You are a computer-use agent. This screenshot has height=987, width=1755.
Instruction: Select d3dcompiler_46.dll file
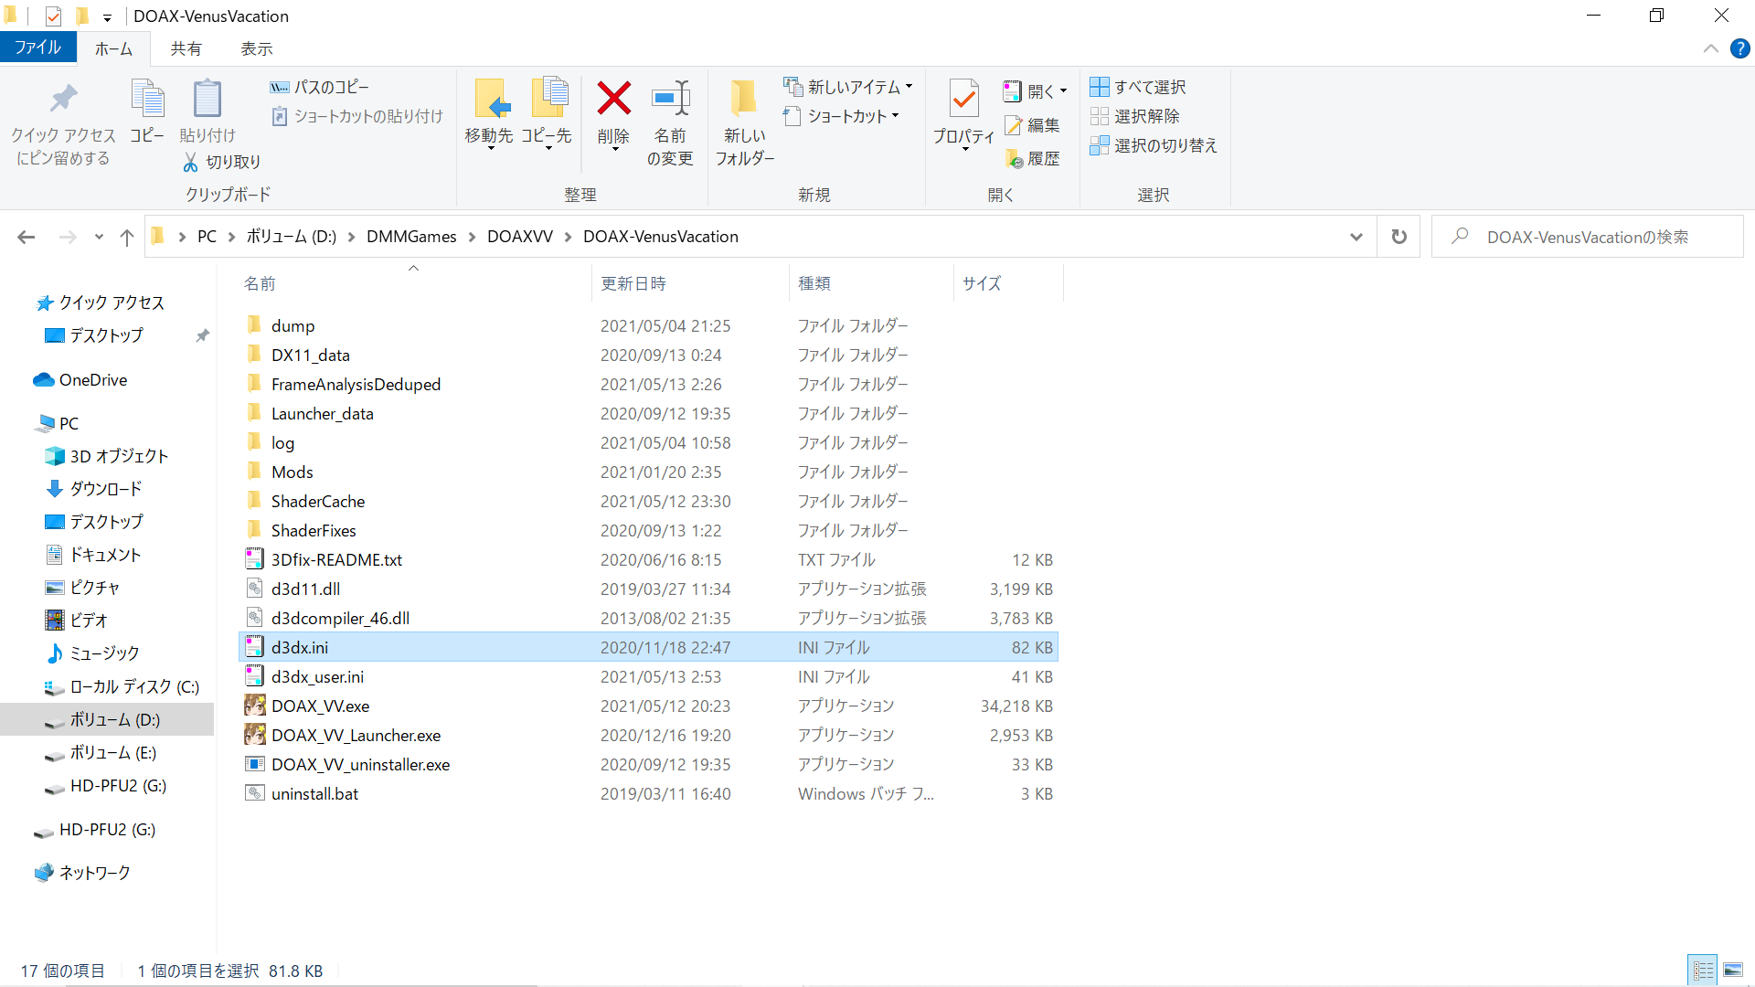(x=648, y=619)
